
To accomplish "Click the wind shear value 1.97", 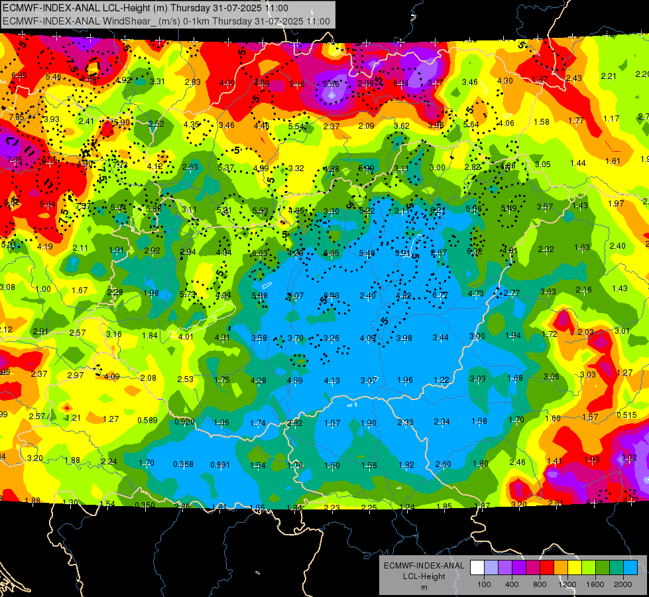I will (x=616, y=204).
